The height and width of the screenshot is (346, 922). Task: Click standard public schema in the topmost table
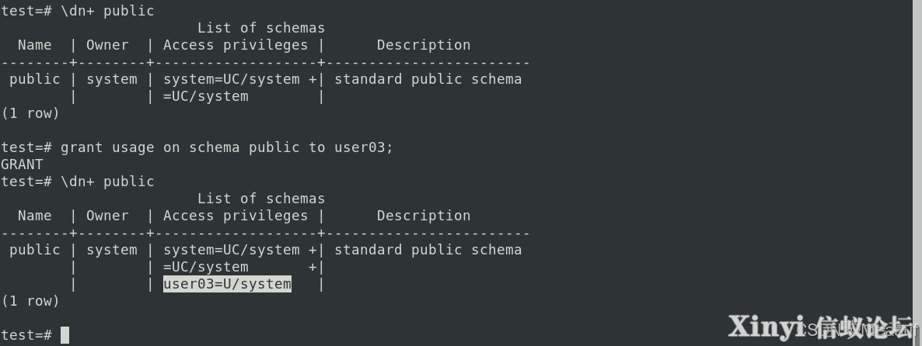coord(428,79)
